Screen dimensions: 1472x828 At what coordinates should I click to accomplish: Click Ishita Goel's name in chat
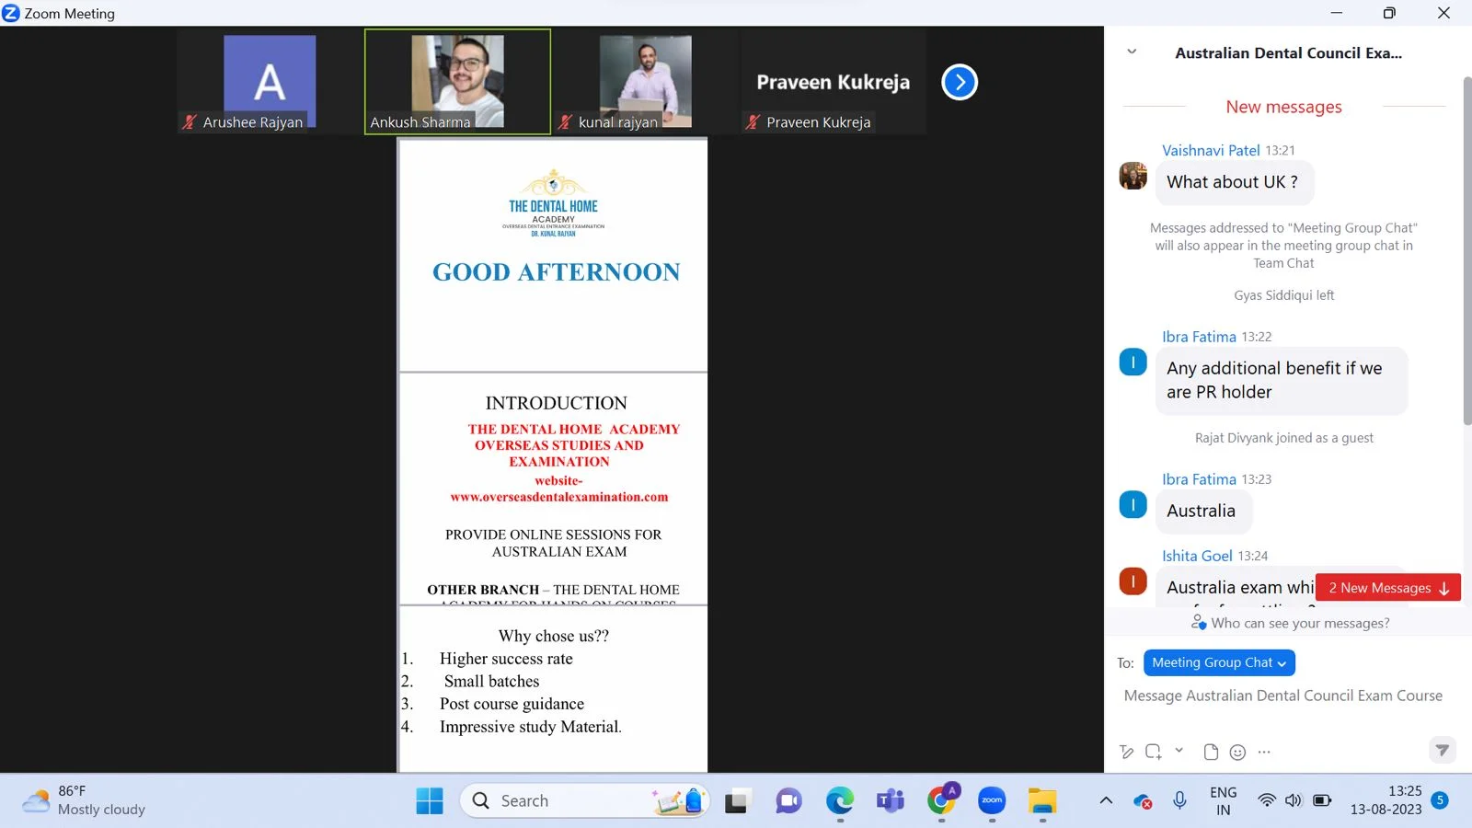coord(1197,556)
